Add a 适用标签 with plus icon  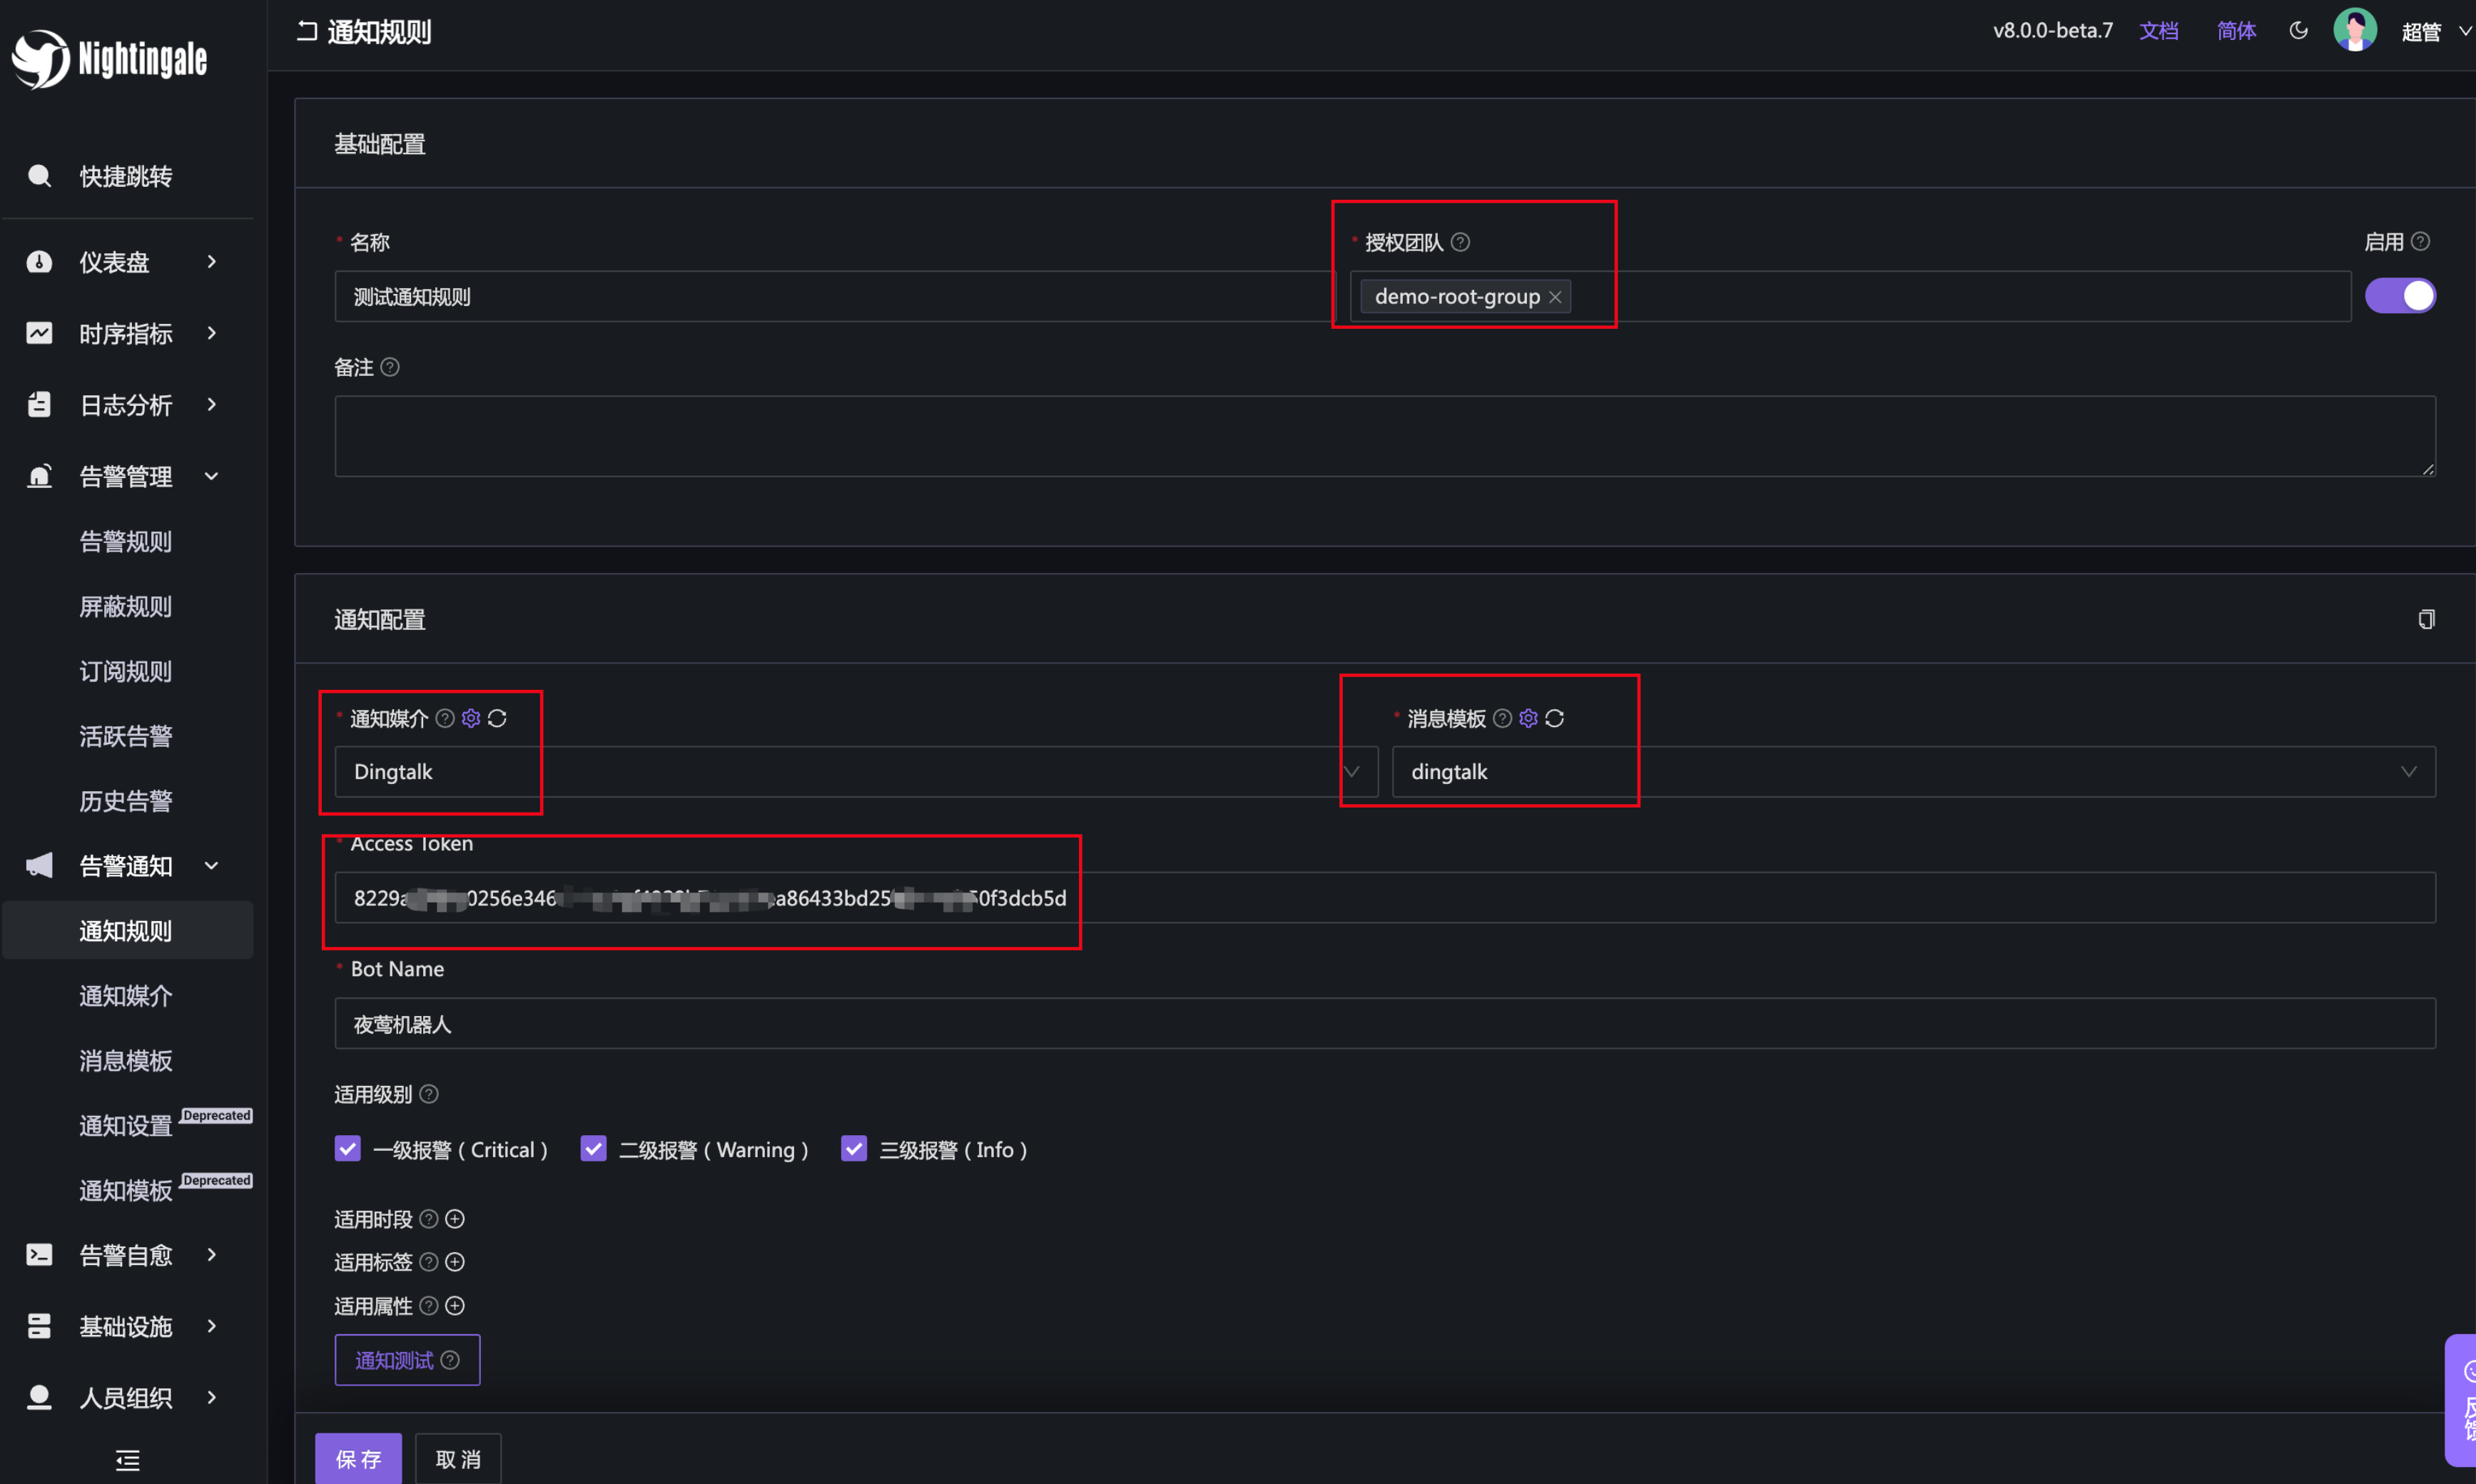[455, 1262]
